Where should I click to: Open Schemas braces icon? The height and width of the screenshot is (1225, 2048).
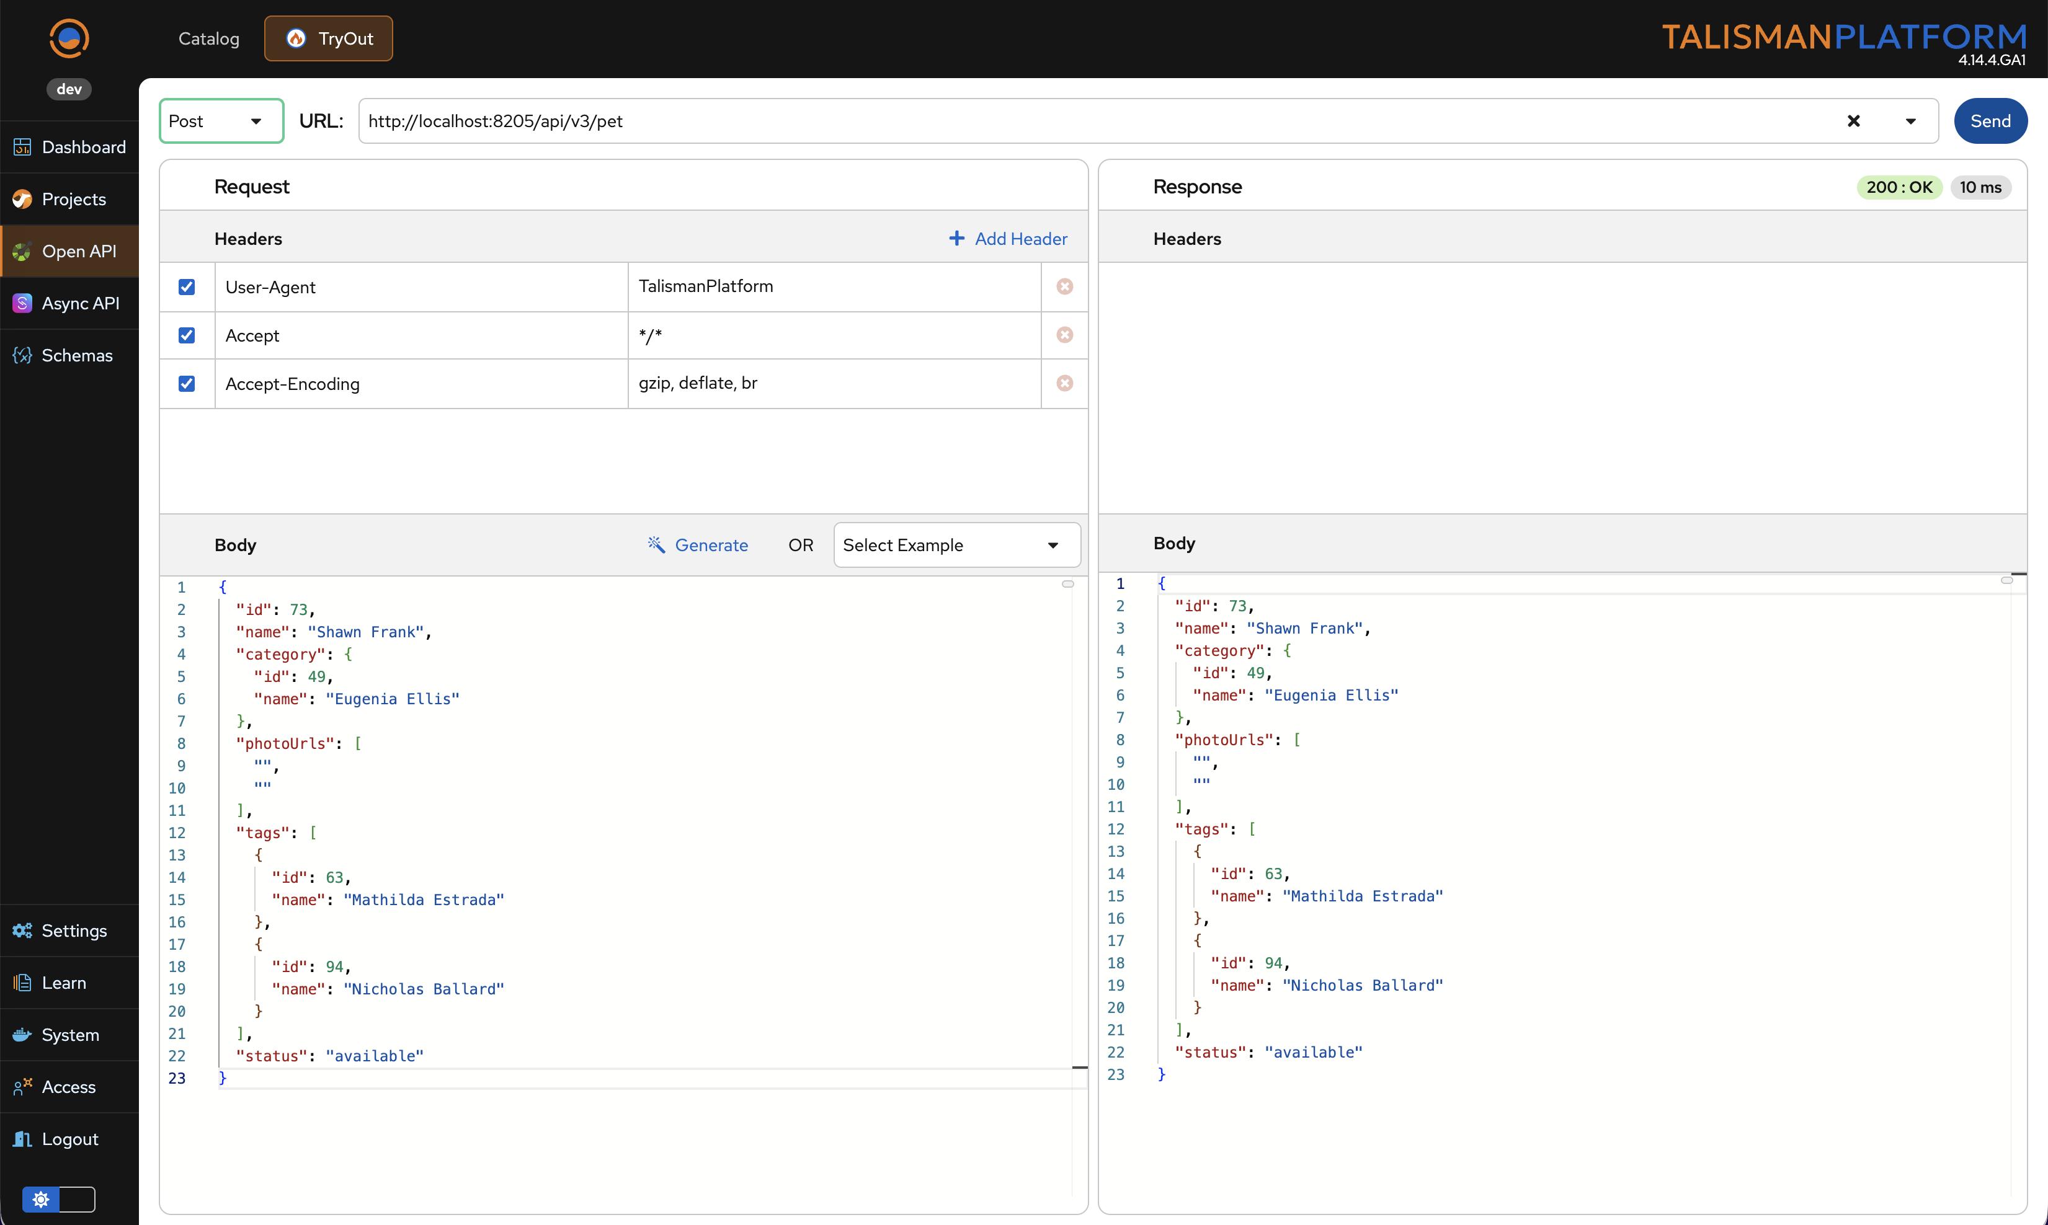click(22, 355)
